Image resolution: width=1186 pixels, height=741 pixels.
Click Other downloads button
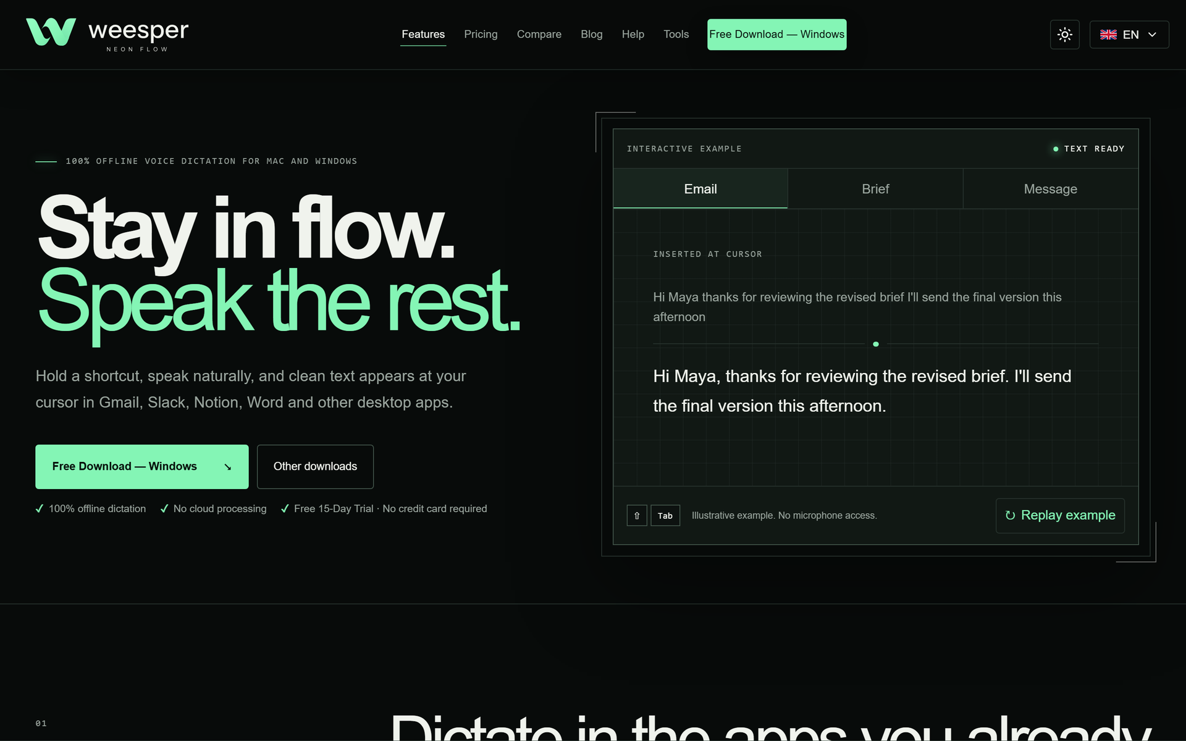tap(315, 467)
